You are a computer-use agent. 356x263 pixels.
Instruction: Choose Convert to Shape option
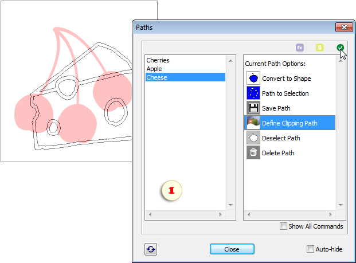(x=290, y=78)
